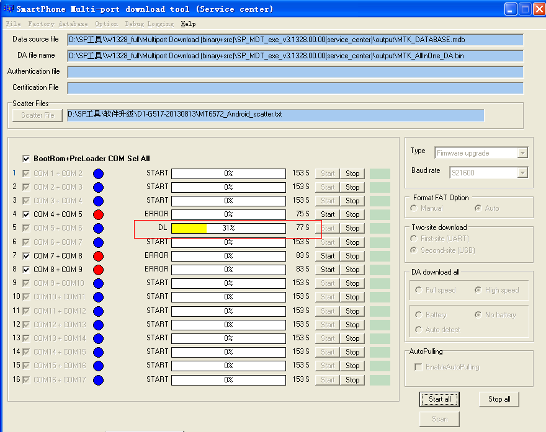Click the blue status circle for COM12 + COM13
546x432 pixels.
pos(98,325)
